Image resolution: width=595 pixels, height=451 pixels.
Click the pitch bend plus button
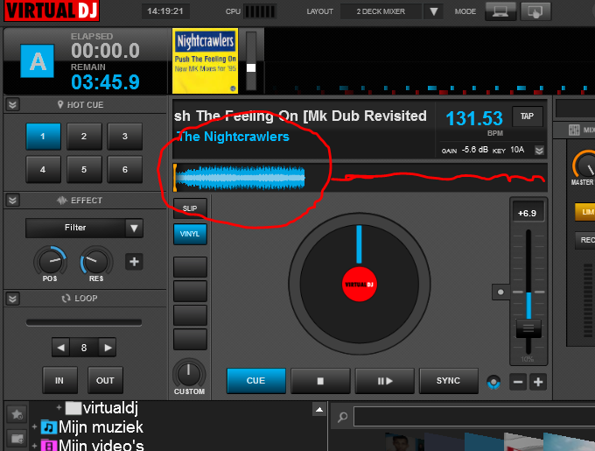coord(538,382)
